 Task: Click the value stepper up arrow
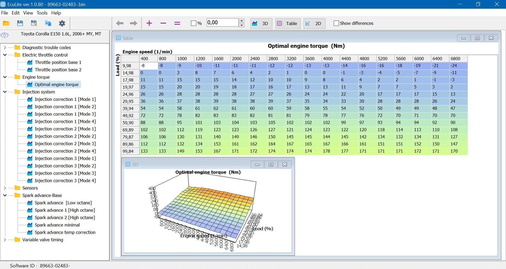[242, 20]
